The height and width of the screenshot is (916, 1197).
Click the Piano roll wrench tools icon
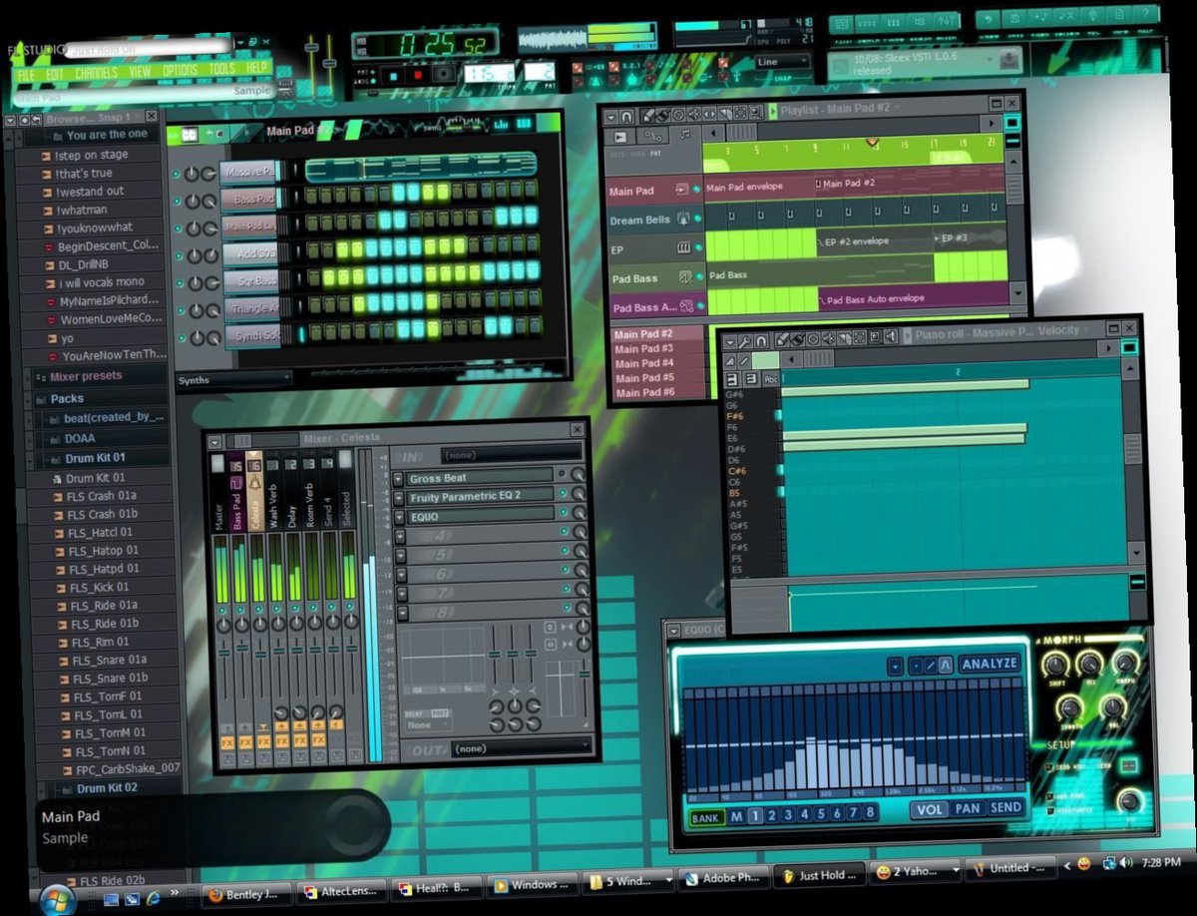(x=744, y=342)
